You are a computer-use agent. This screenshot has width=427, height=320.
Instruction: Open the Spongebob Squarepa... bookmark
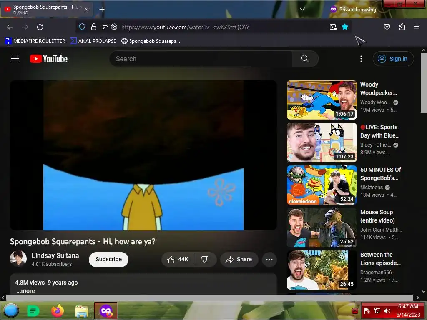pos(151,41)
